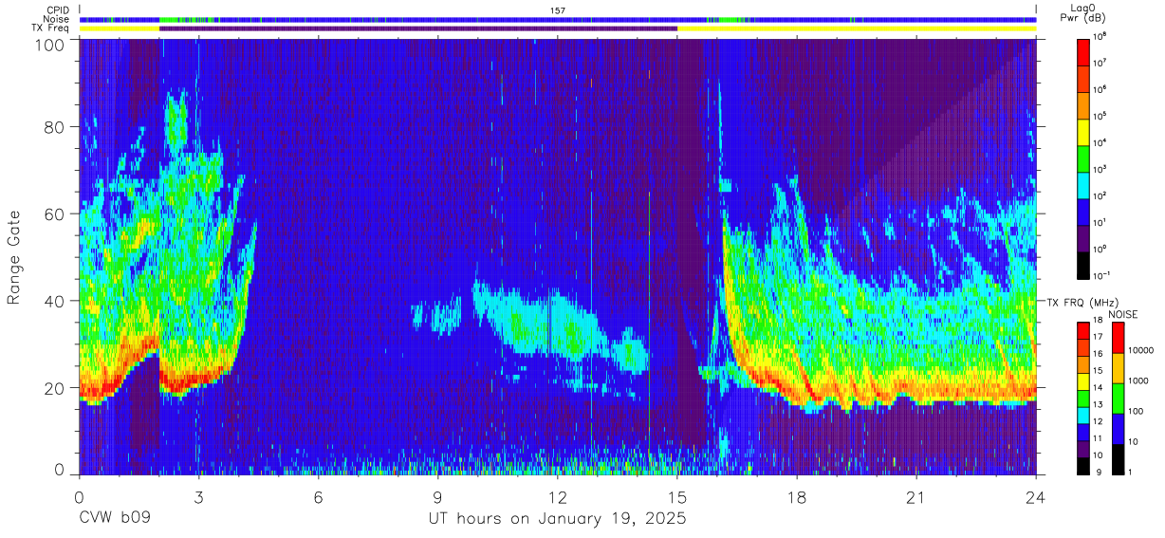
Task: Click x-axis tick label '15'
Action: pos(677,498)
